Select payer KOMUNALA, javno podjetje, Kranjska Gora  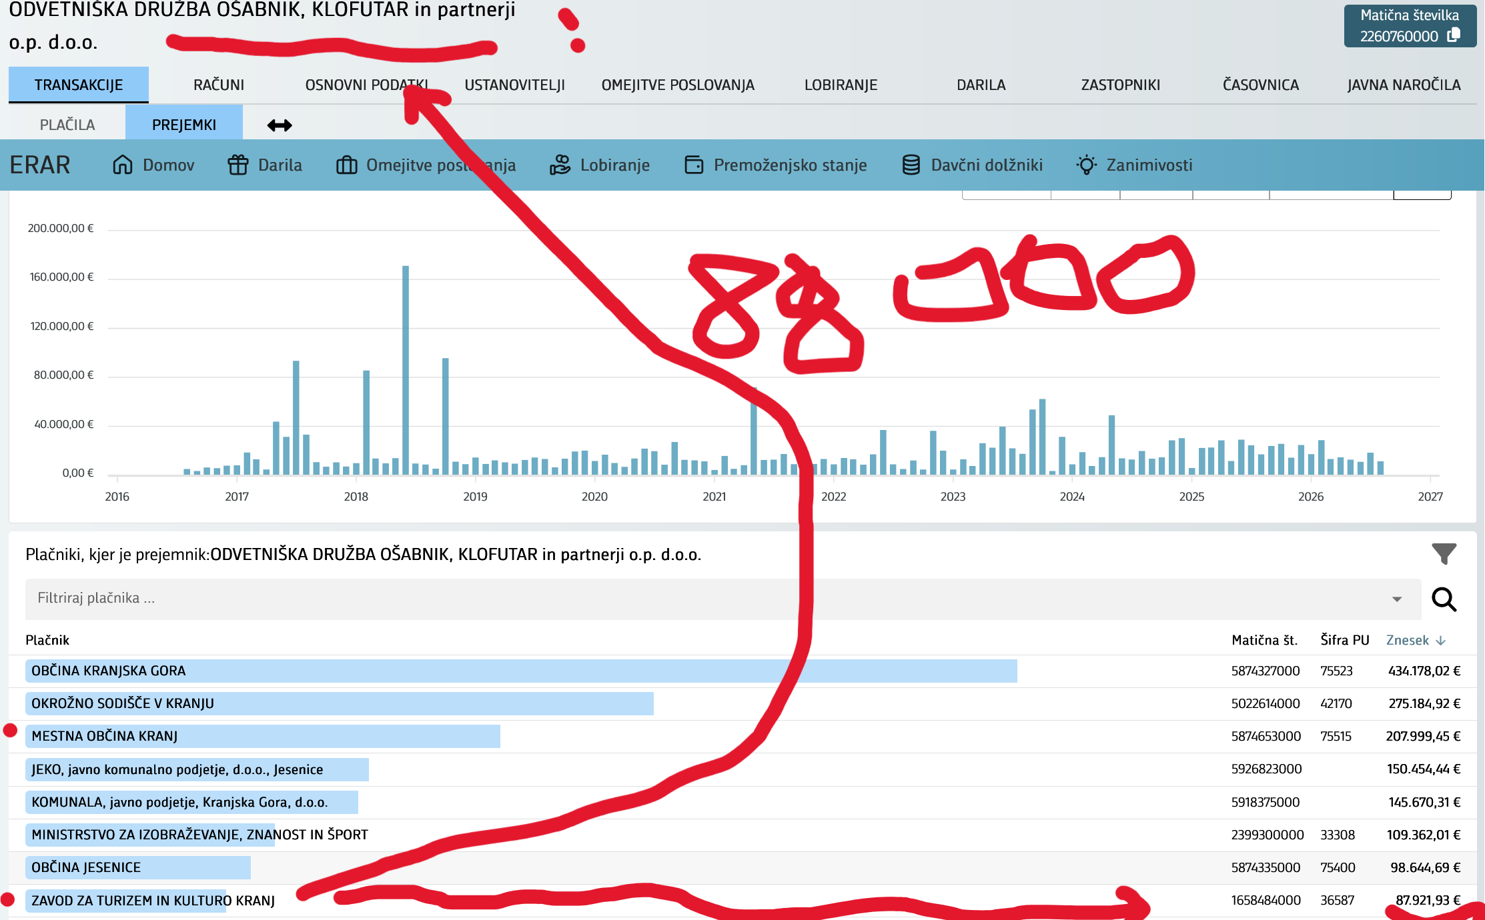[x=179, y=803]
